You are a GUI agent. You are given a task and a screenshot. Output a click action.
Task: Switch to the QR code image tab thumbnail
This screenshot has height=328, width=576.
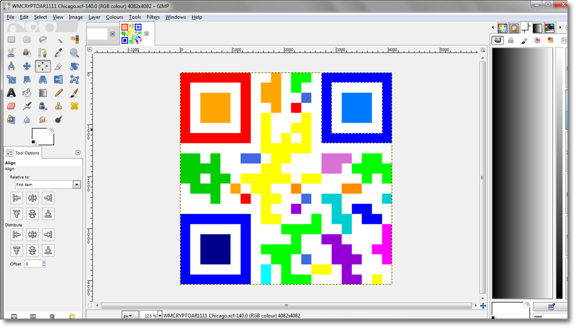coord(132,34)
